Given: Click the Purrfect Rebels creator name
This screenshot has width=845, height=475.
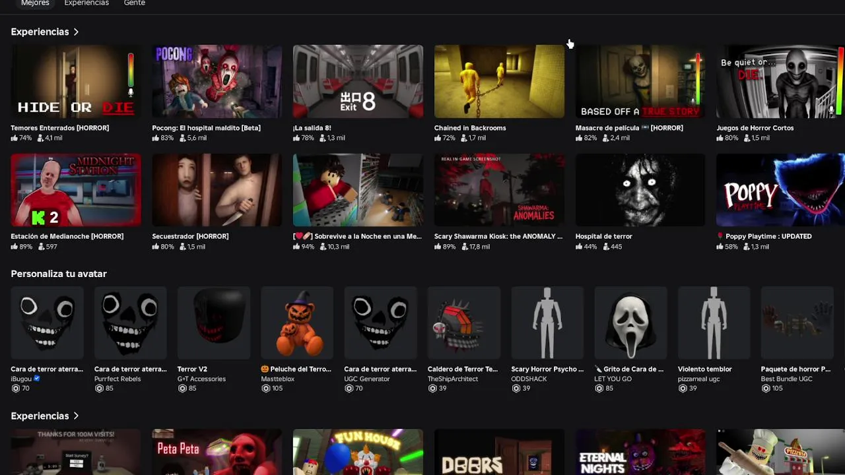Looking at the screenshot, I should pos(118,379).
